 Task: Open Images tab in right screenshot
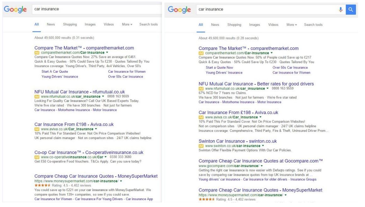click(x=254, y=25)
